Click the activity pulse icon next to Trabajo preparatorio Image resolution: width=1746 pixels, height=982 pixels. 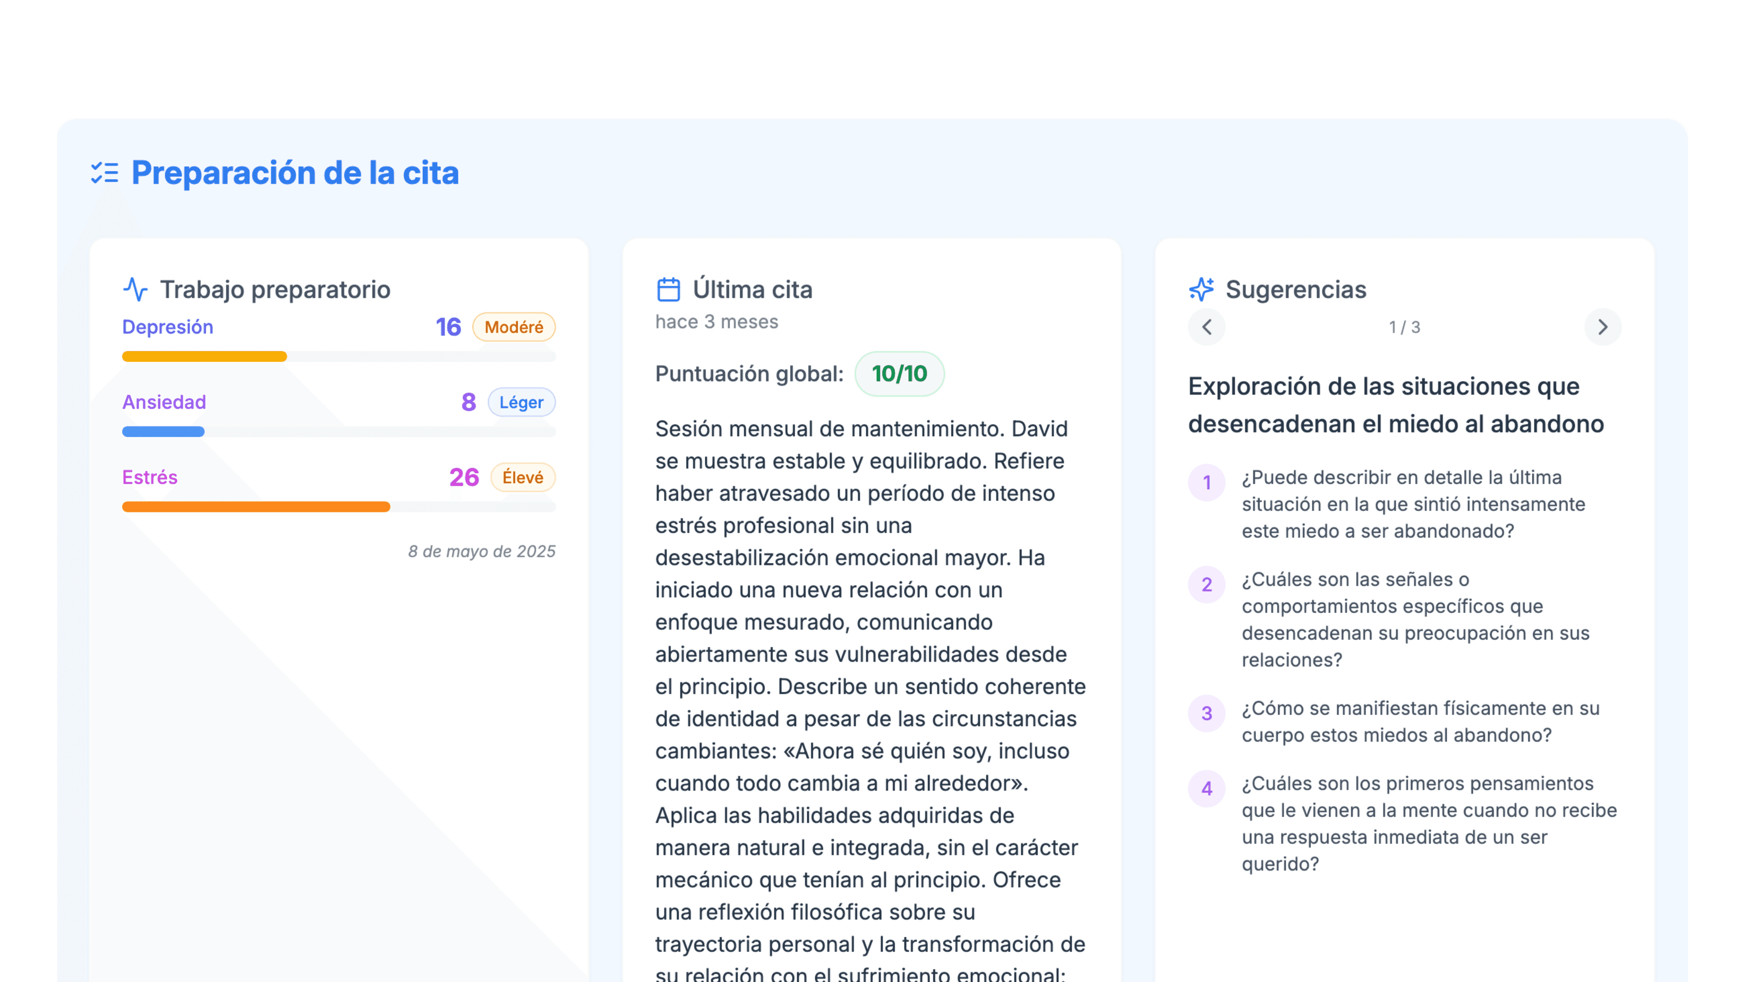[135, 290]
